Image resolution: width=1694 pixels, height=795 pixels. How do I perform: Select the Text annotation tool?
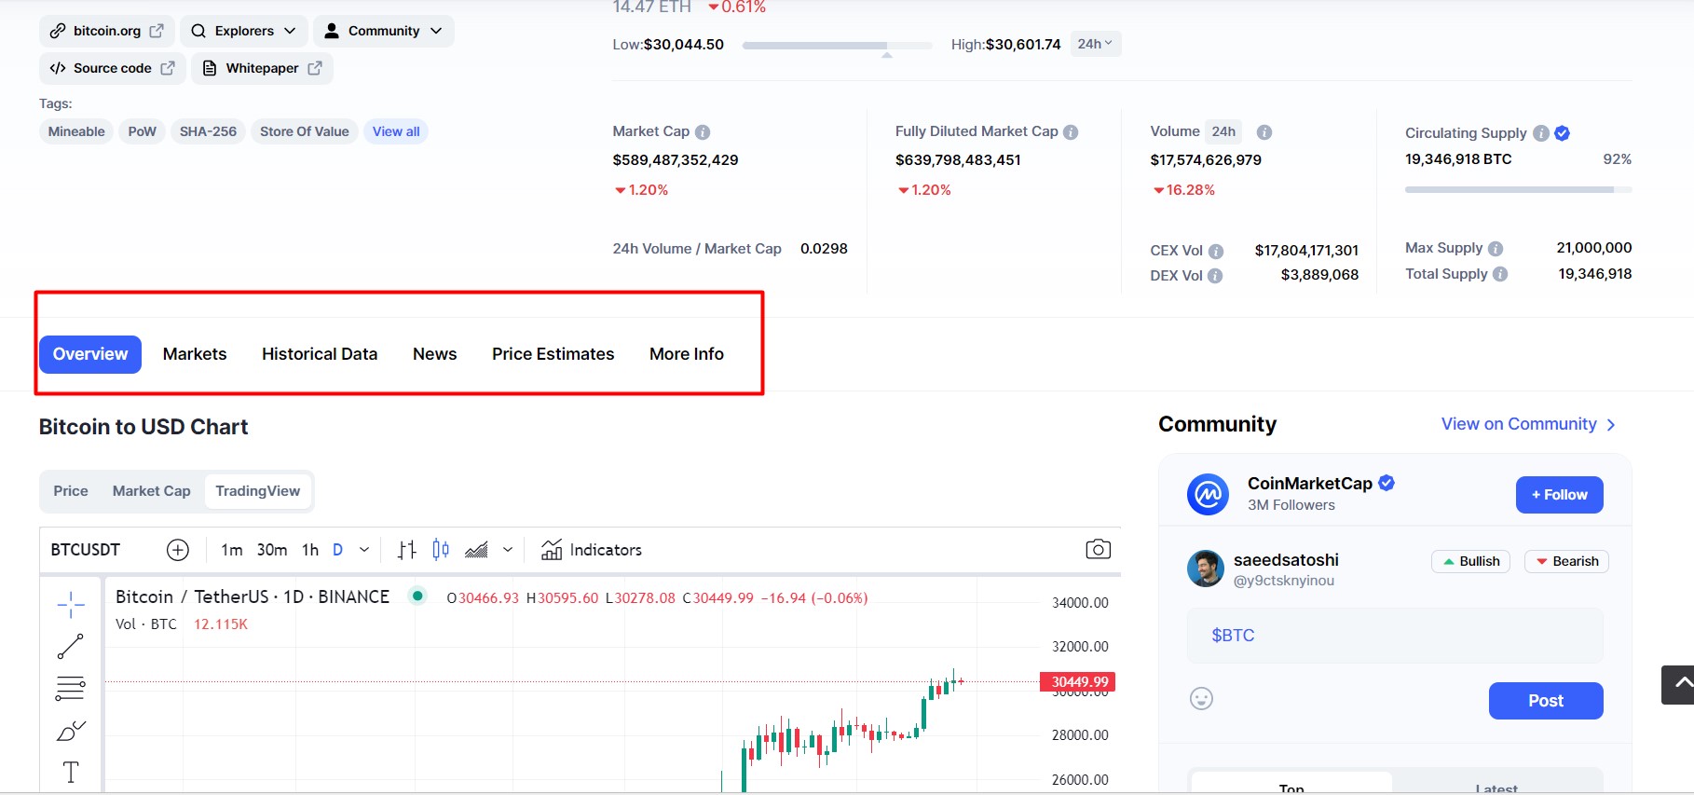click(x=71, y=772)
